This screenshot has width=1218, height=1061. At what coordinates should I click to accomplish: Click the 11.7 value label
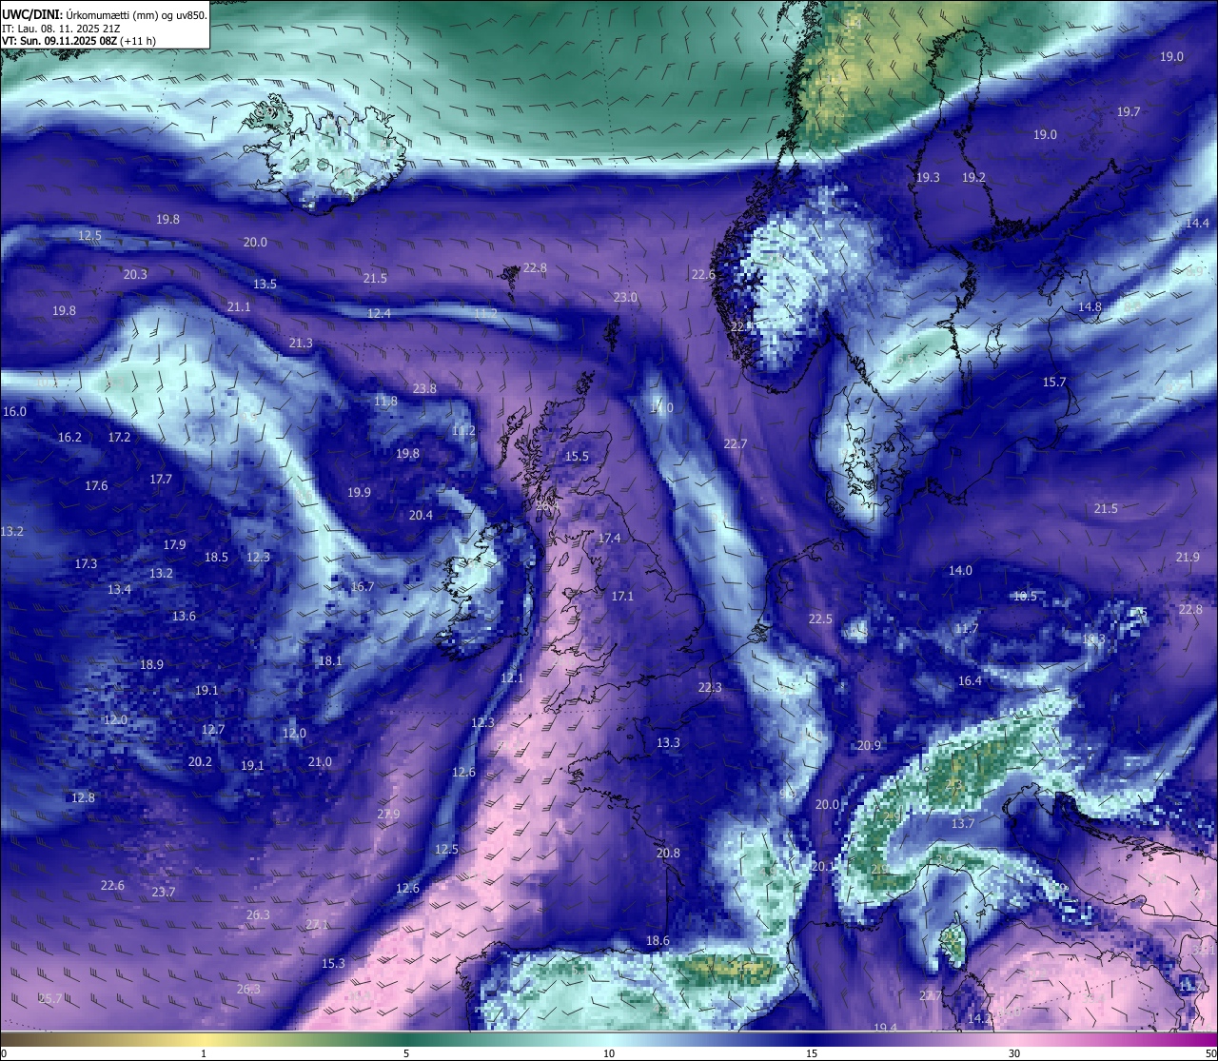pyautogui.click(x=966, y=629)
